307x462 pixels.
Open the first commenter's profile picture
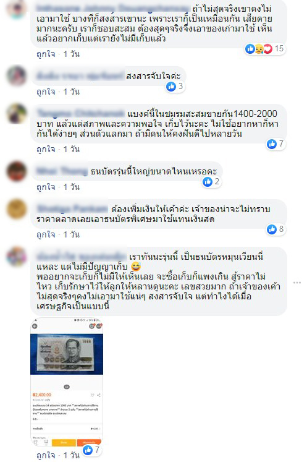click(x=17, y=9)
